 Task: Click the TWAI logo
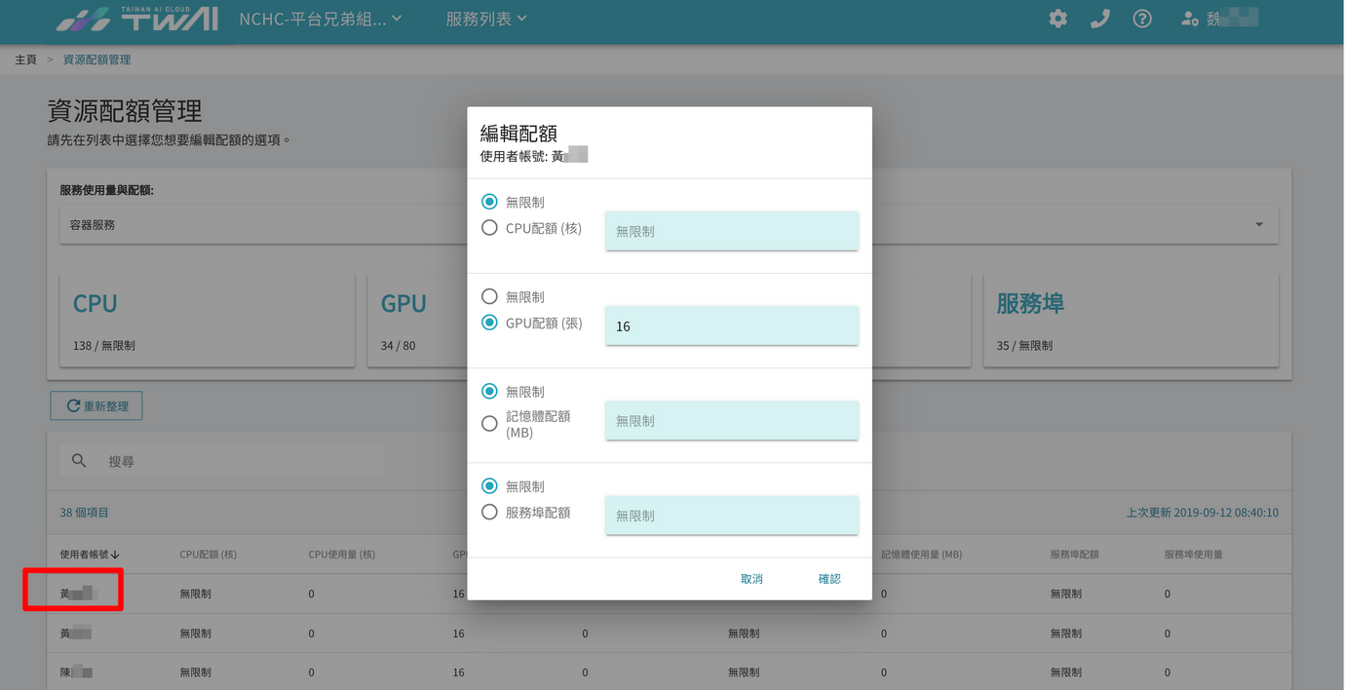coord(136,19)
